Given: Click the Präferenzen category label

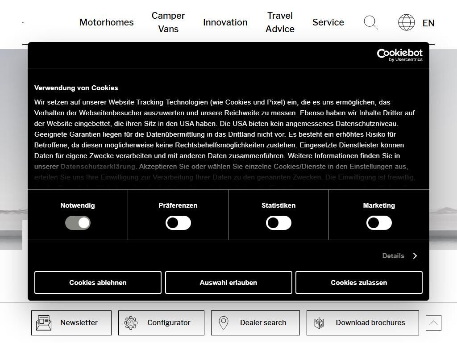Looking at the screenshot, I should tap(178, 205).
